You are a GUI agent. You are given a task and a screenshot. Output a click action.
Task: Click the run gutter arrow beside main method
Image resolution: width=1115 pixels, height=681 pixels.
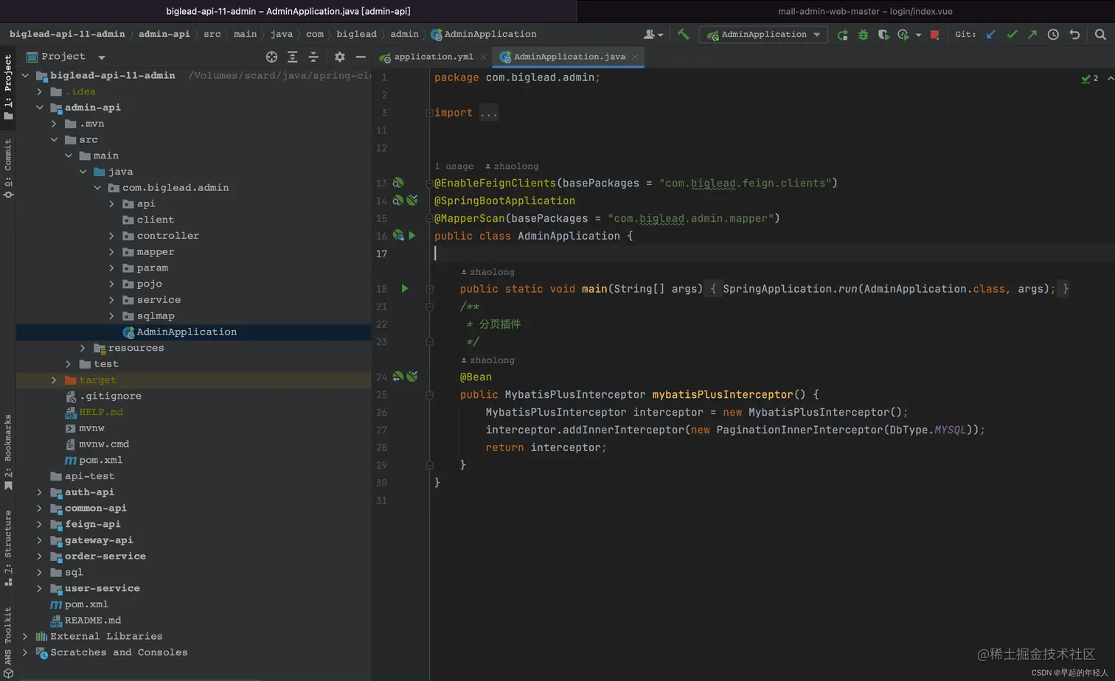click(404, 289)
